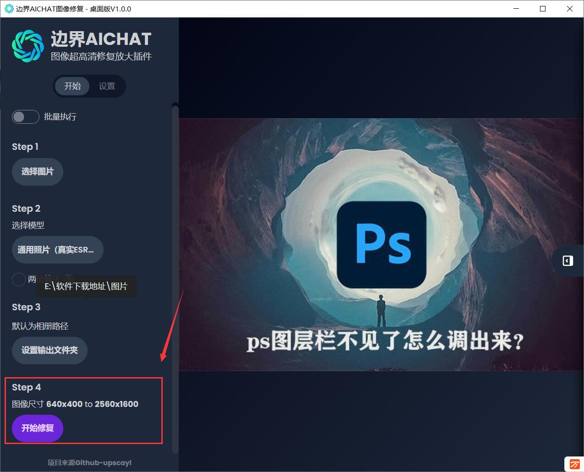Screen dimensions: 584x472
Task: Maximize the application window
Action: click(x=543, y=9)
